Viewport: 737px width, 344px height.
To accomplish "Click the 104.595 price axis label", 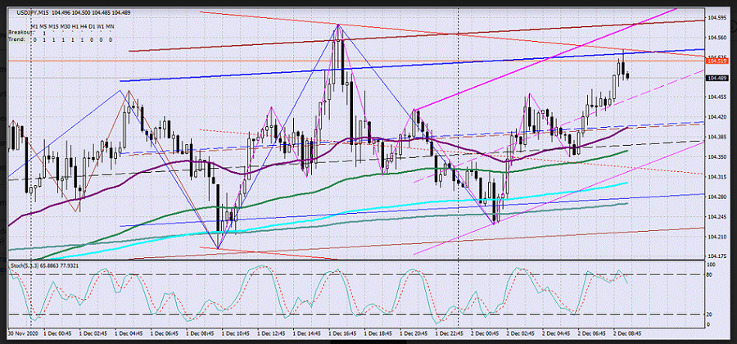I will point(717,17).
